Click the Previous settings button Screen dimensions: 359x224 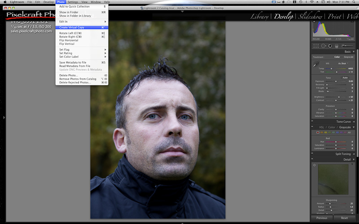[322, 218]
